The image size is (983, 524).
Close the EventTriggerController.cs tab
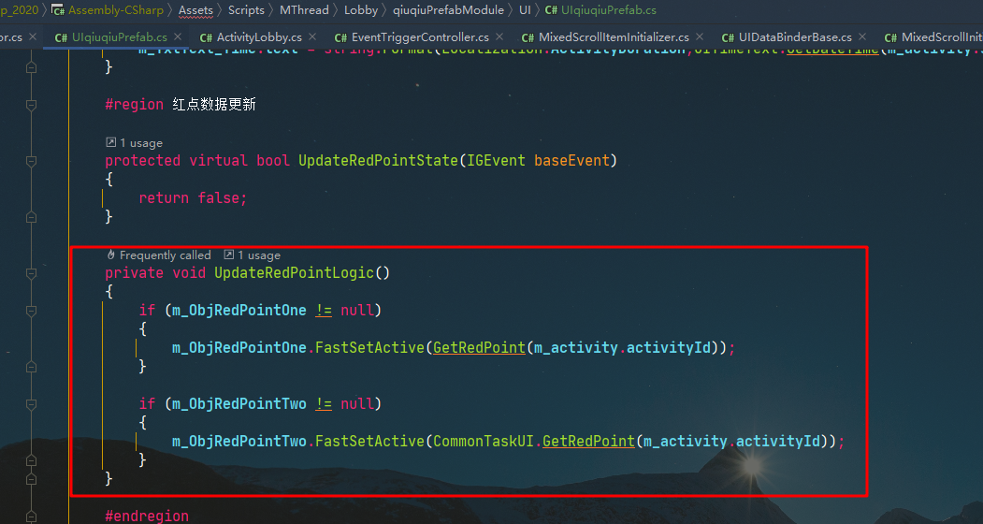pos(499,36)
